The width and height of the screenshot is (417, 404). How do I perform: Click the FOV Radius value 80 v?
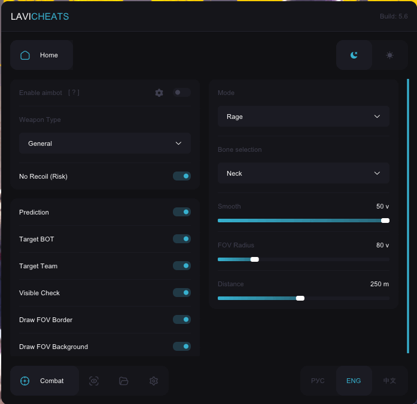[x=382, y=245]
